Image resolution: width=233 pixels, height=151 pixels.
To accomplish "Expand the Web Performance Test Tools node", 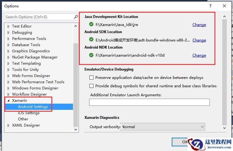I will click(8, 82).
